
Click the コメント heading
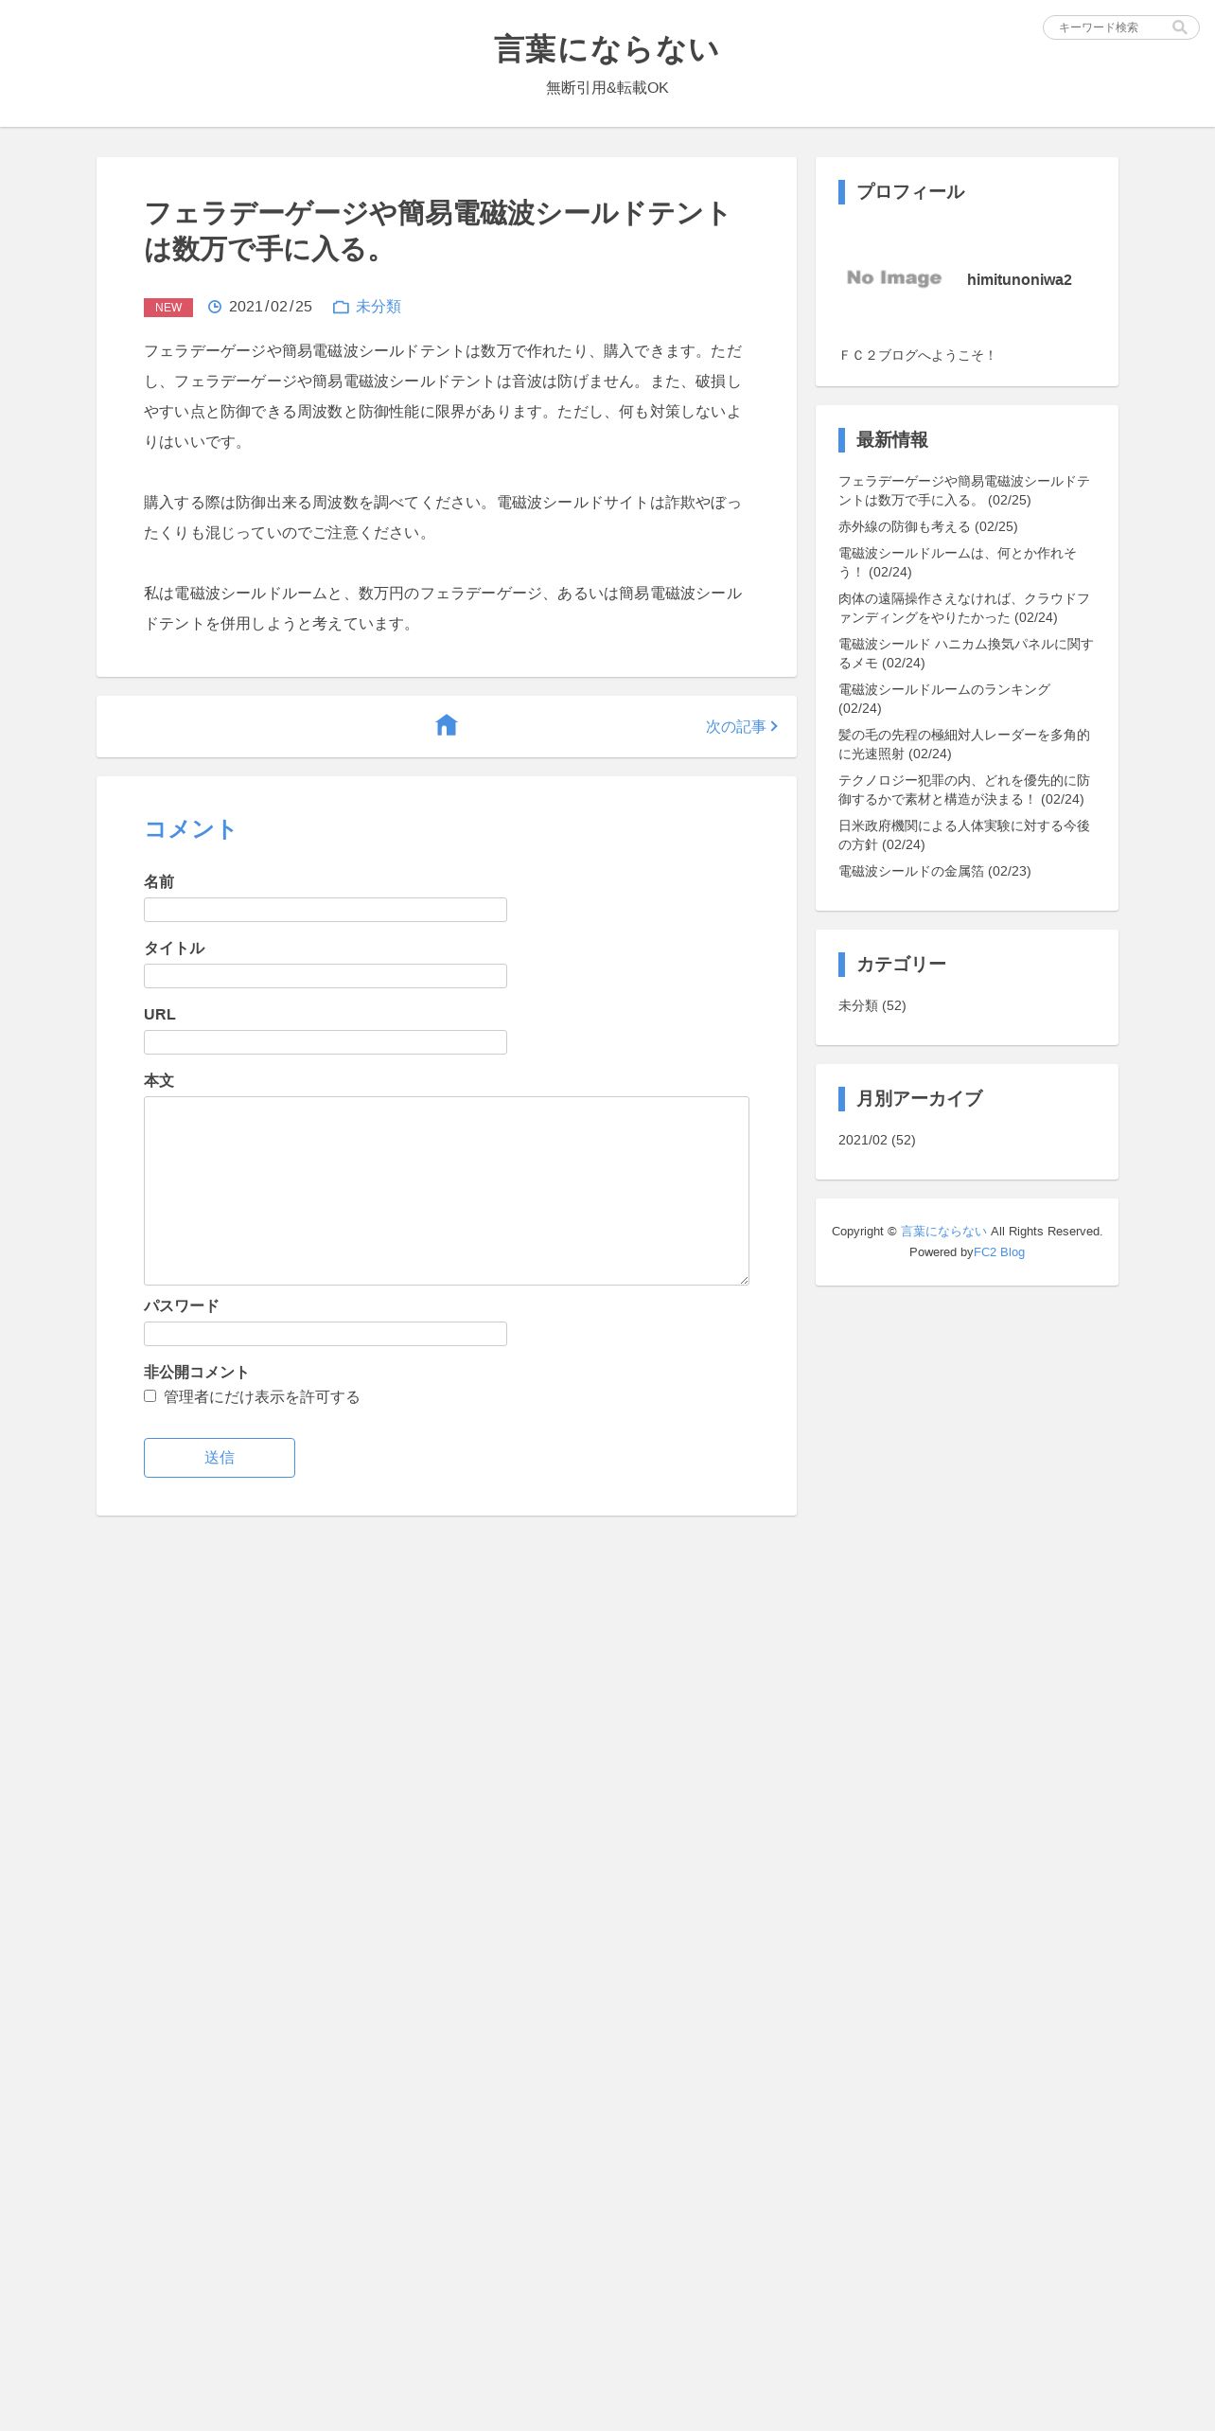(x=189, y=829)
